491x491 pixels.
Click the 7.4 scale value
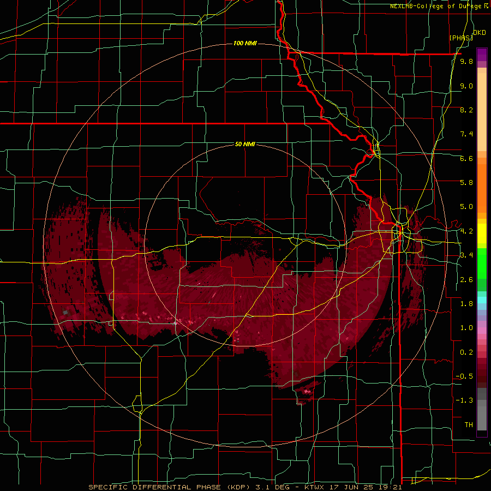[466, 134]
